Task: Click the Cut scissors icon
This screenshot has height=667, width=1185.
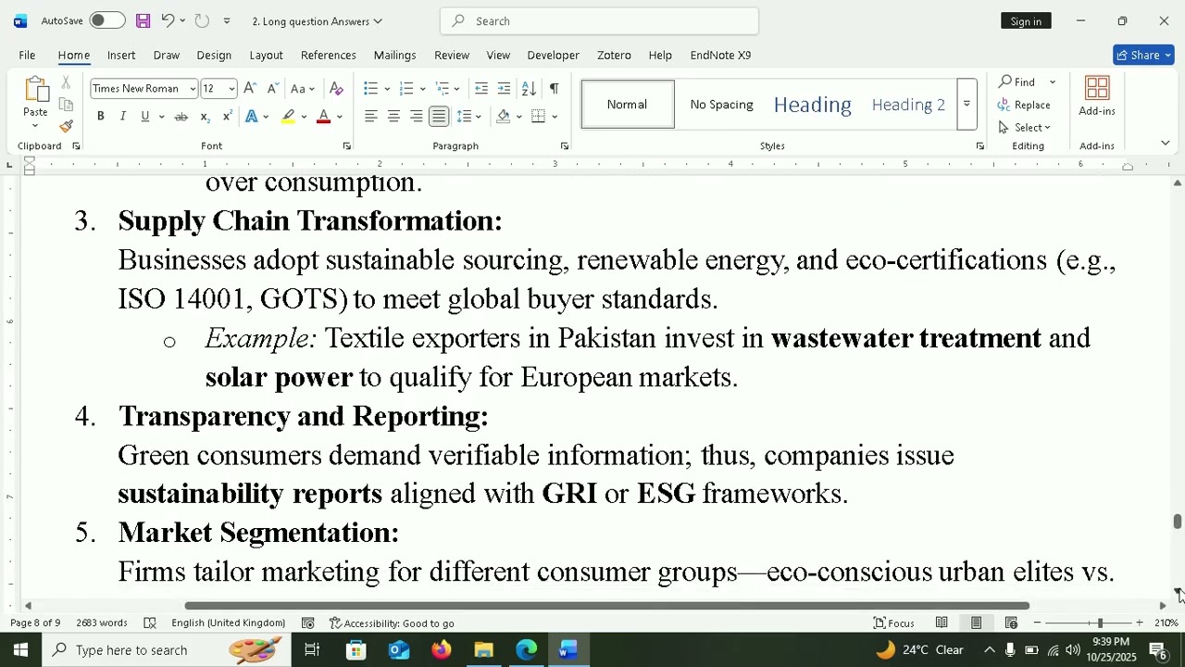Action: point(66,82)
